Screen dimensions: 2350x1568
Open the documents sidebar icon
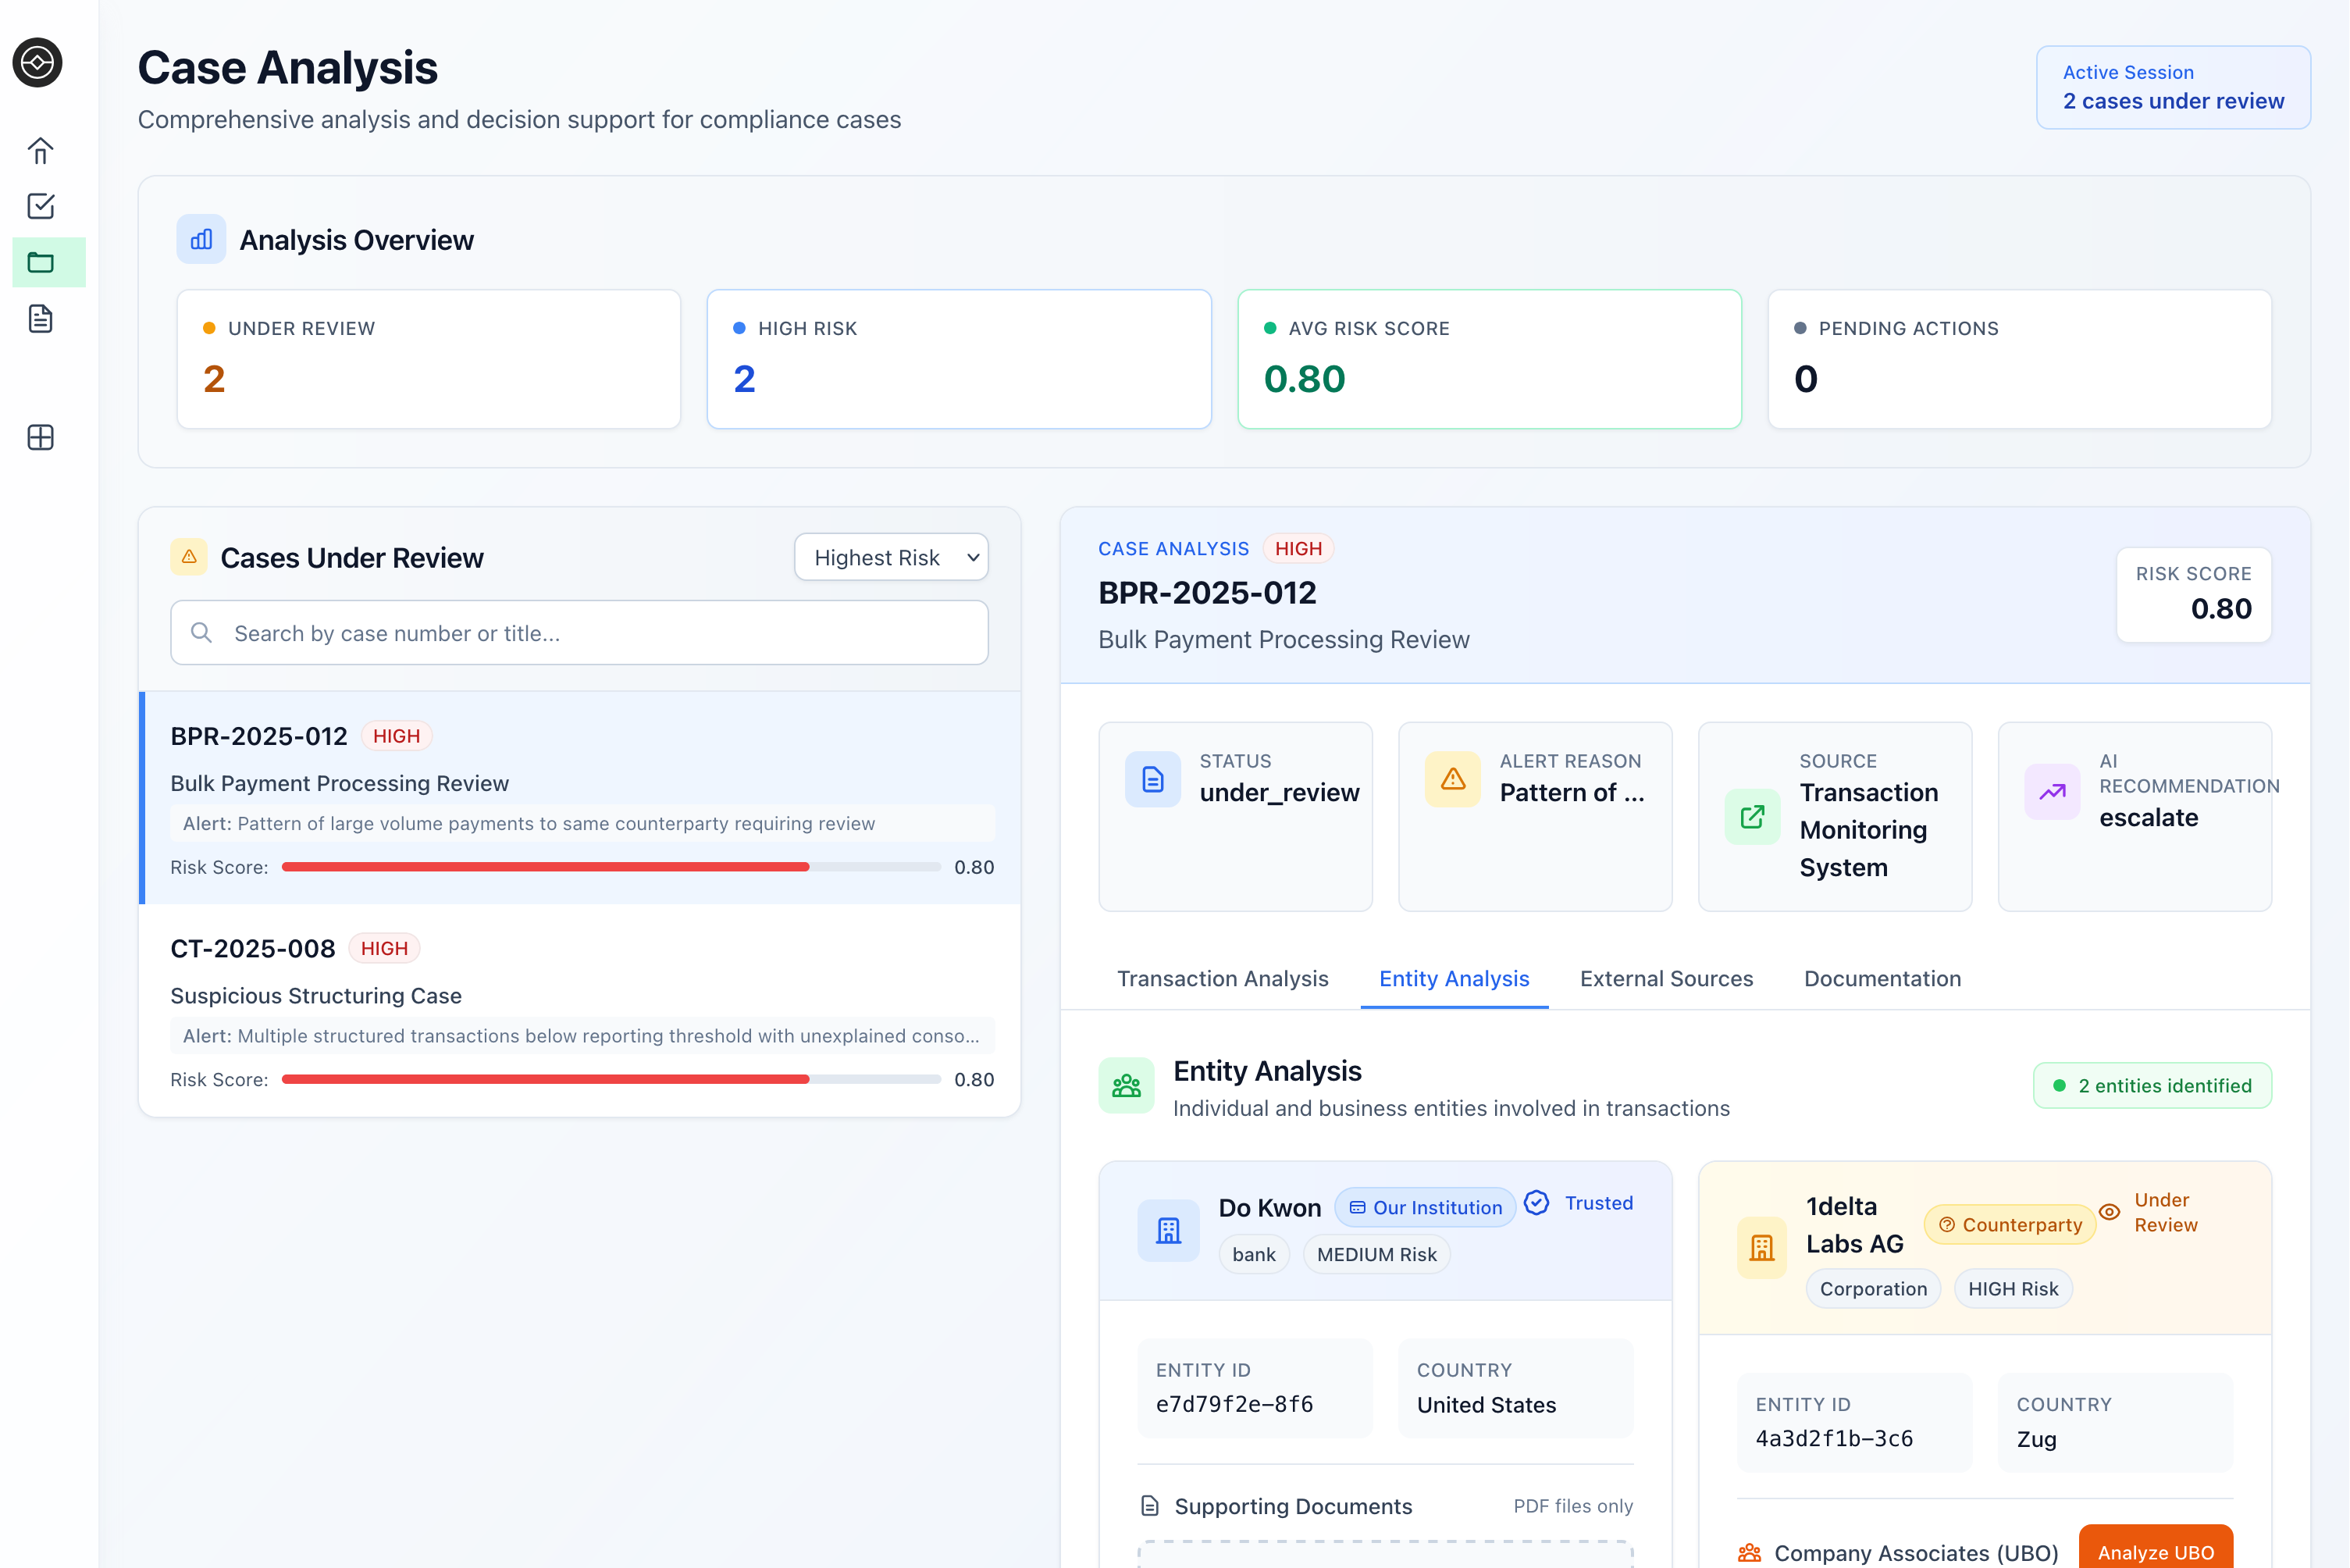(x=40, y=319)
